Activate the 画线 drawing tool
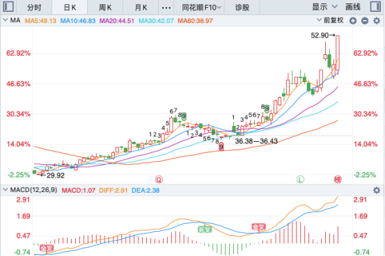 point(353,7)
